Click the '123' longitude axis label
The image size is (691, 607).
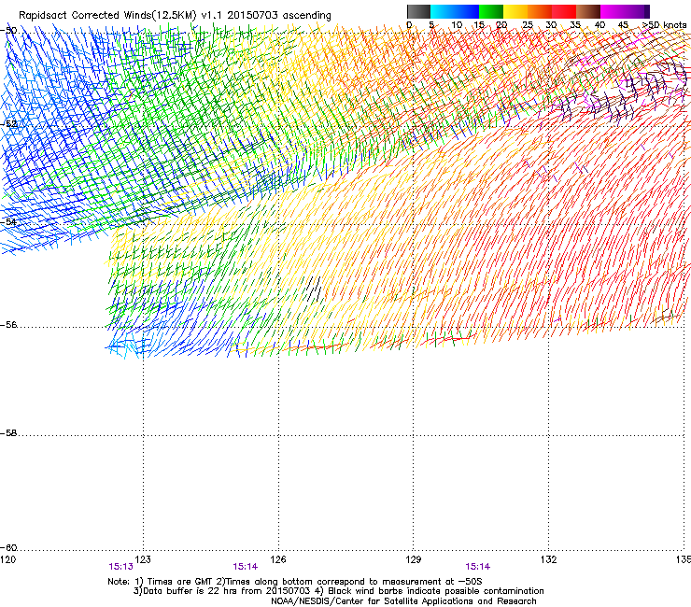coord(143,559)
